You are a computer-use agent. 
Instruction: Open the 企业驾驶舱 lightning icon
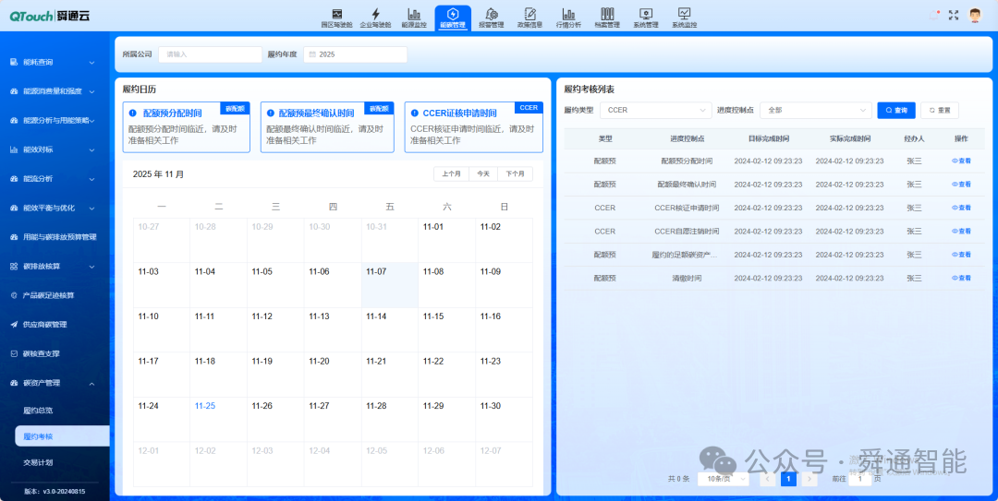375,15
